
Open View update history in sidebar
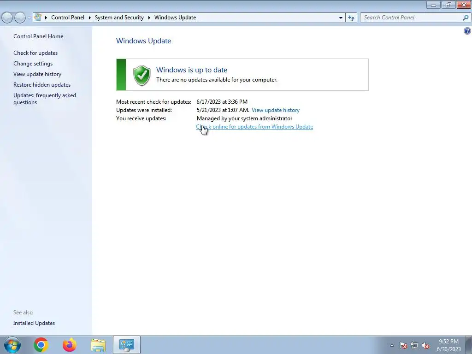pyautogui.click(x=37, y=74)
